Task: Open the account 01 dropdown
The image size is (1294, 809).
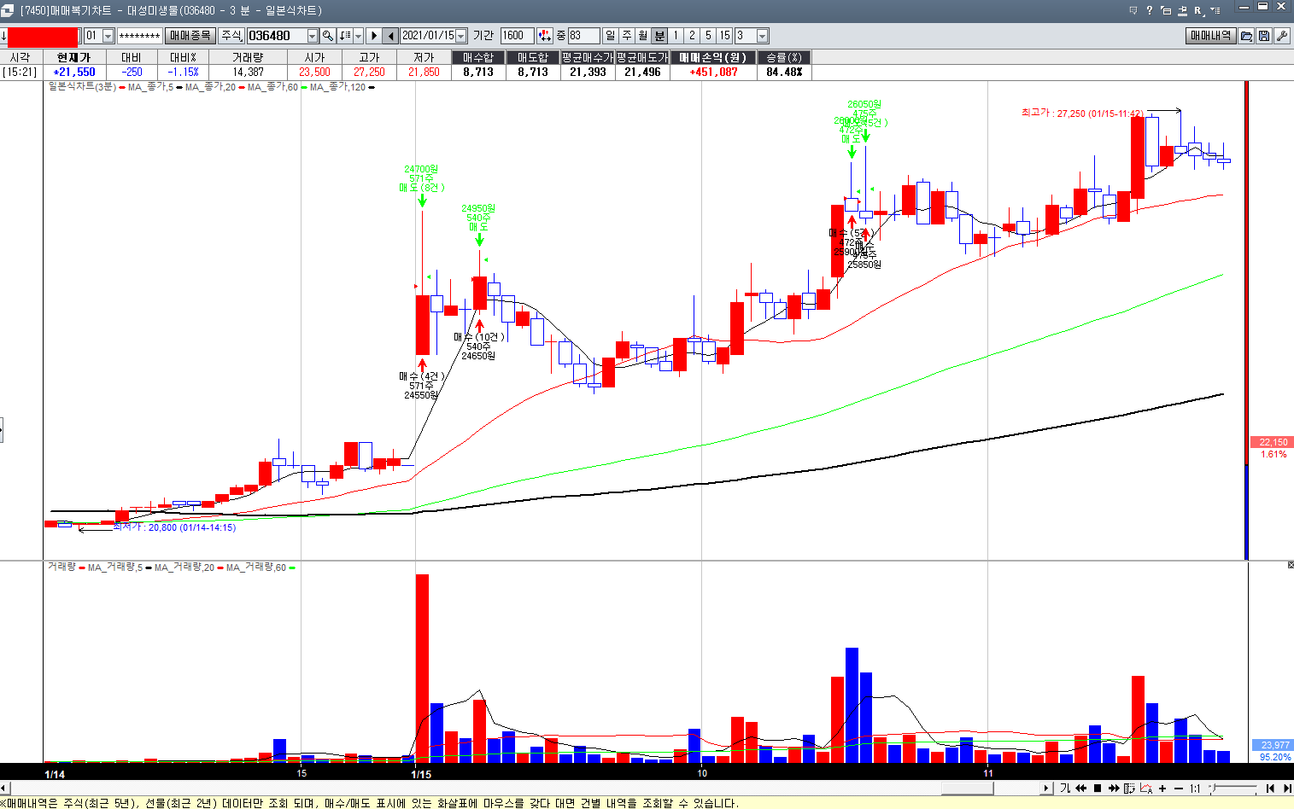Action: (108, 36)
